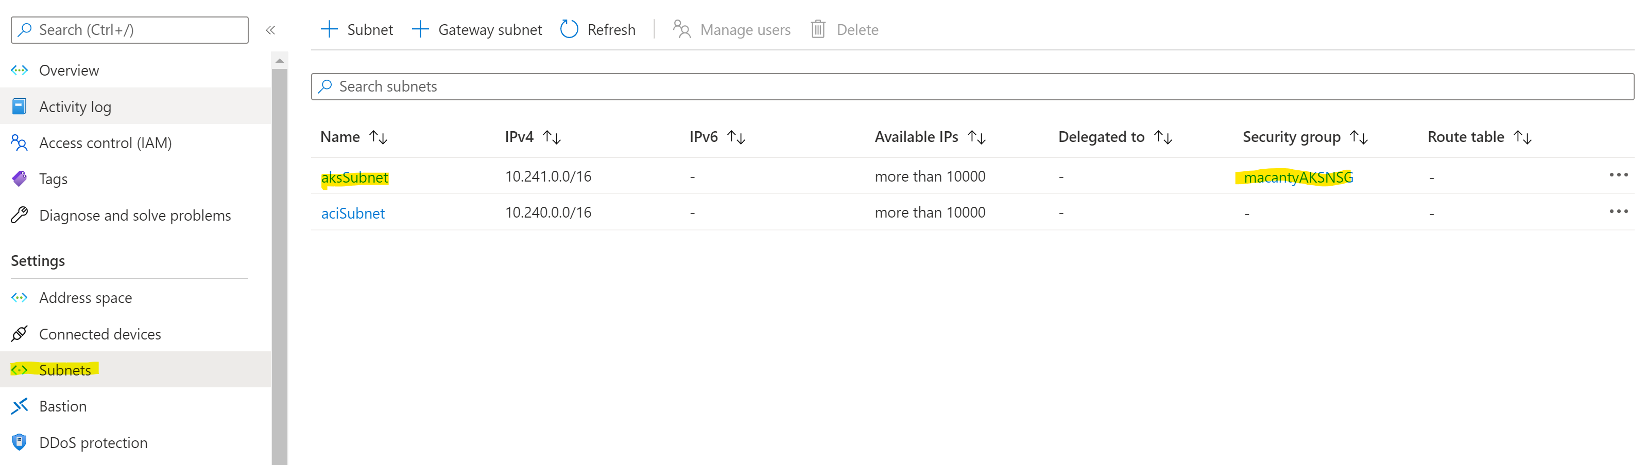Click sidebar scrollbar up arrow

pos(279,61)
